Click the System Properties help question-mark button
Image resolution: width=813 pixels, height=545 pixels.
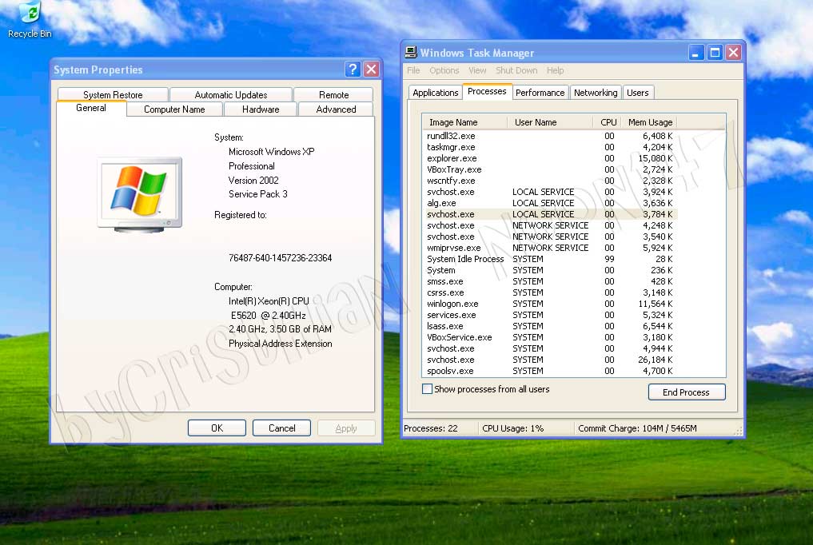pos(353,70)
